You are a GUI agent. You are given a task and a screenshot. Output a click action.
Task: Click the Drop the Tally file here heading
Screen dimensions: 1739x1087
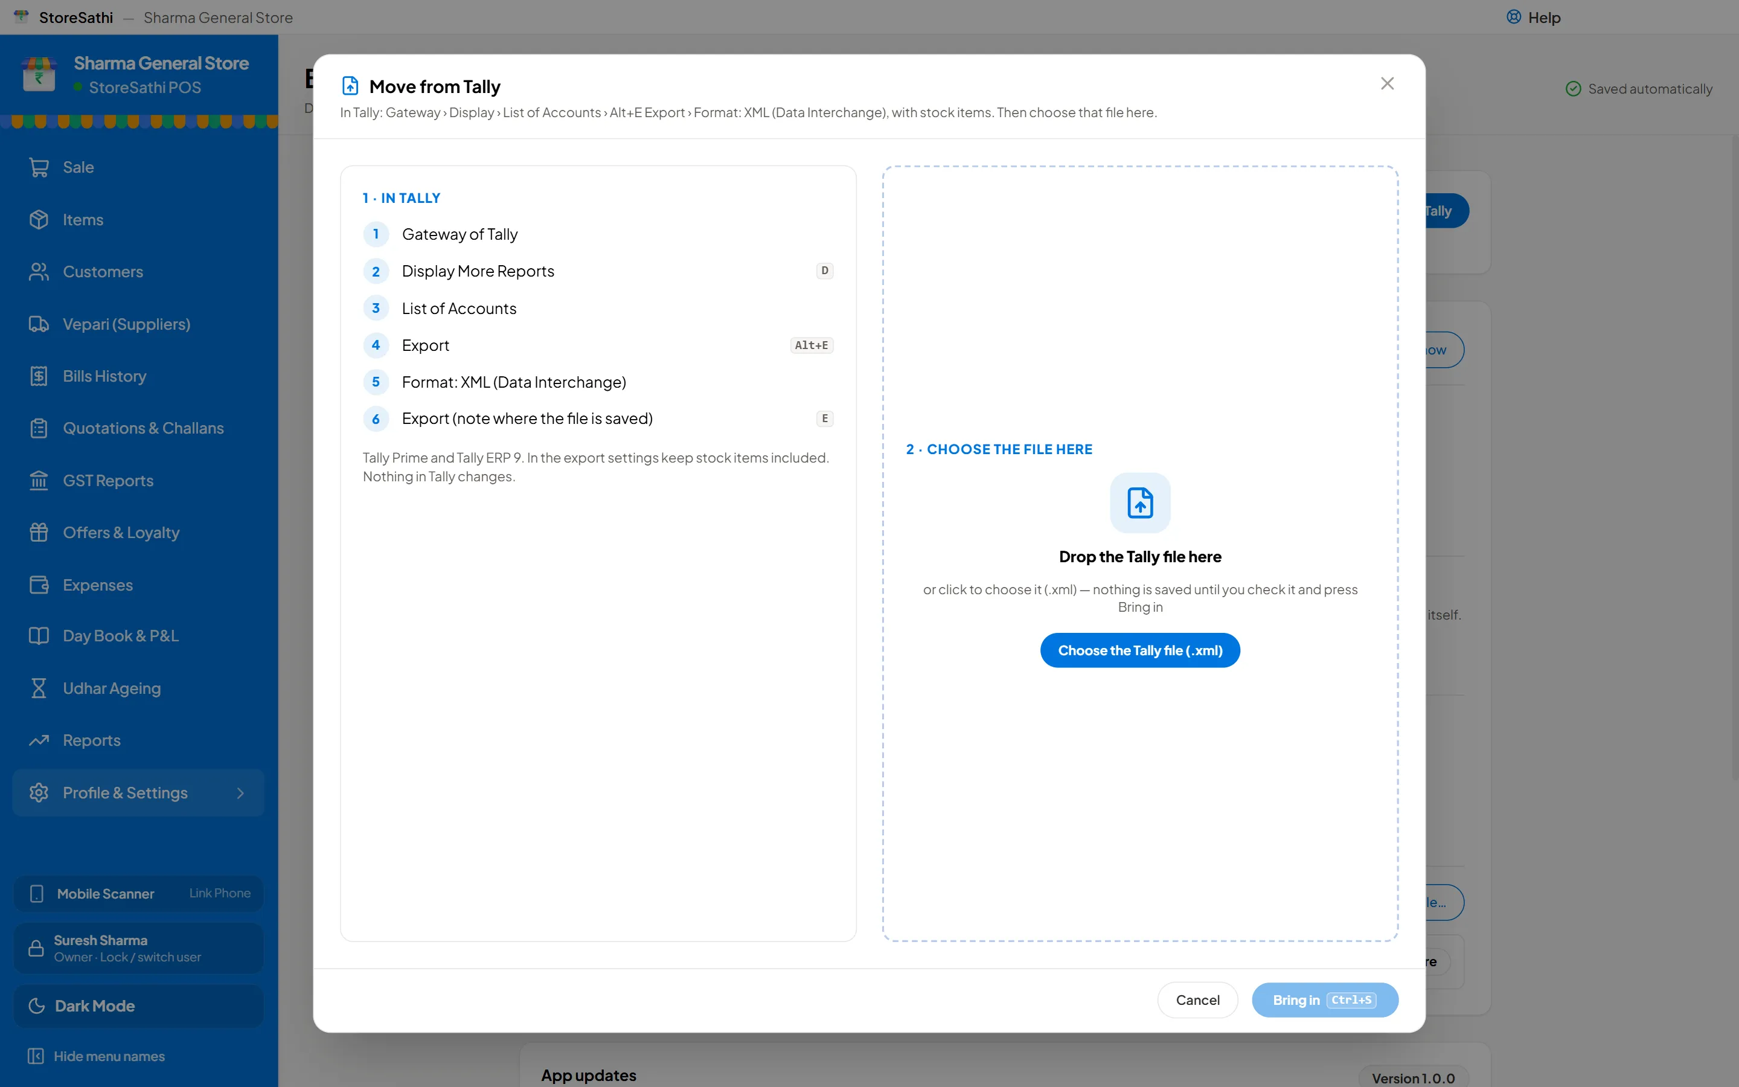click(x=1141, y=557)
